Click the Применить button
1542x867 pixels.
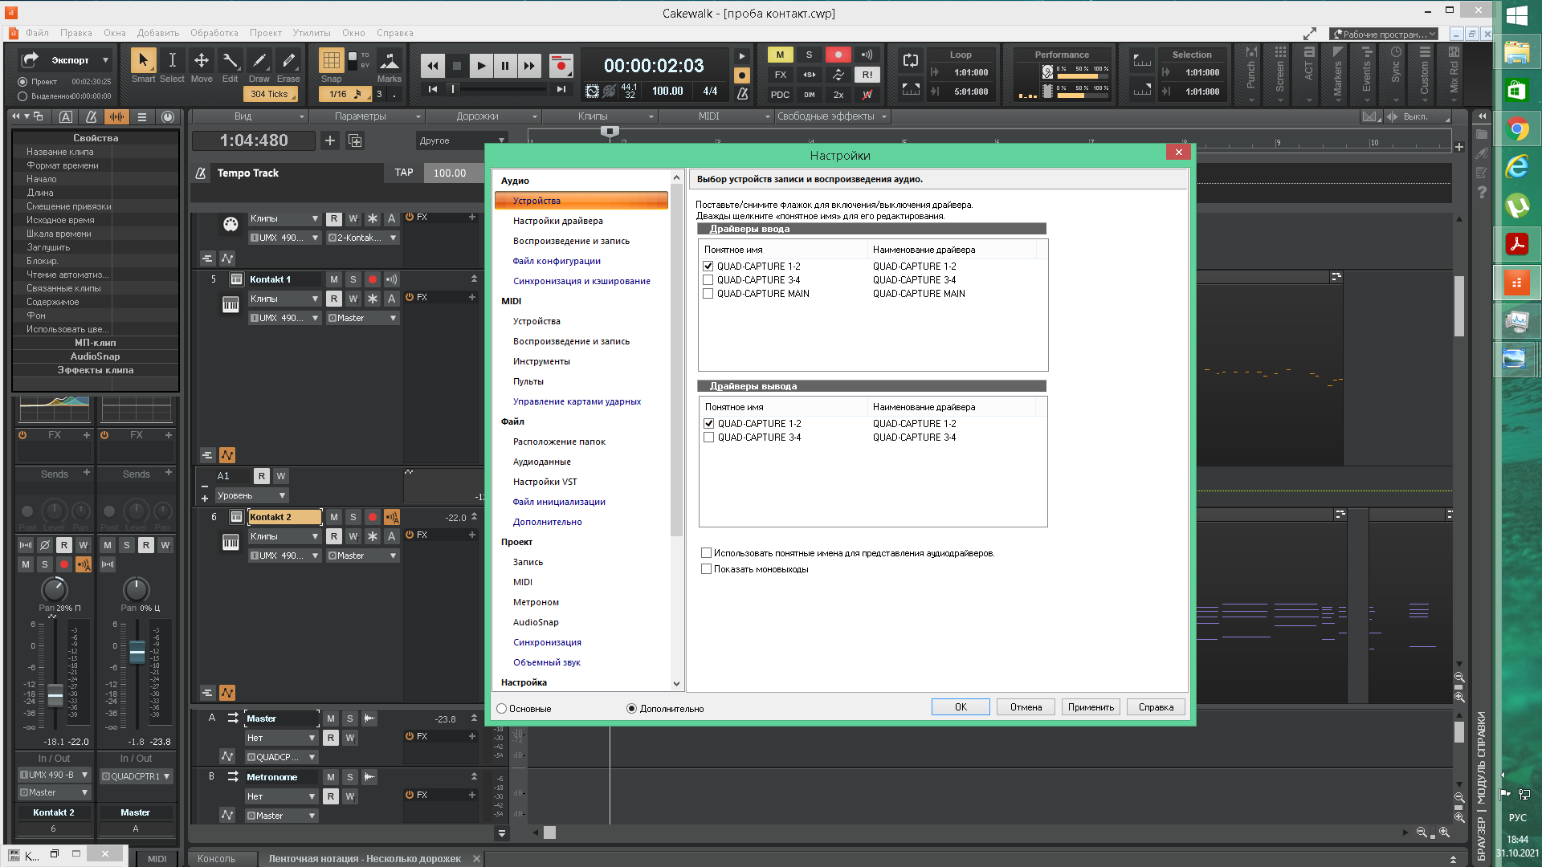[1091, 707]
